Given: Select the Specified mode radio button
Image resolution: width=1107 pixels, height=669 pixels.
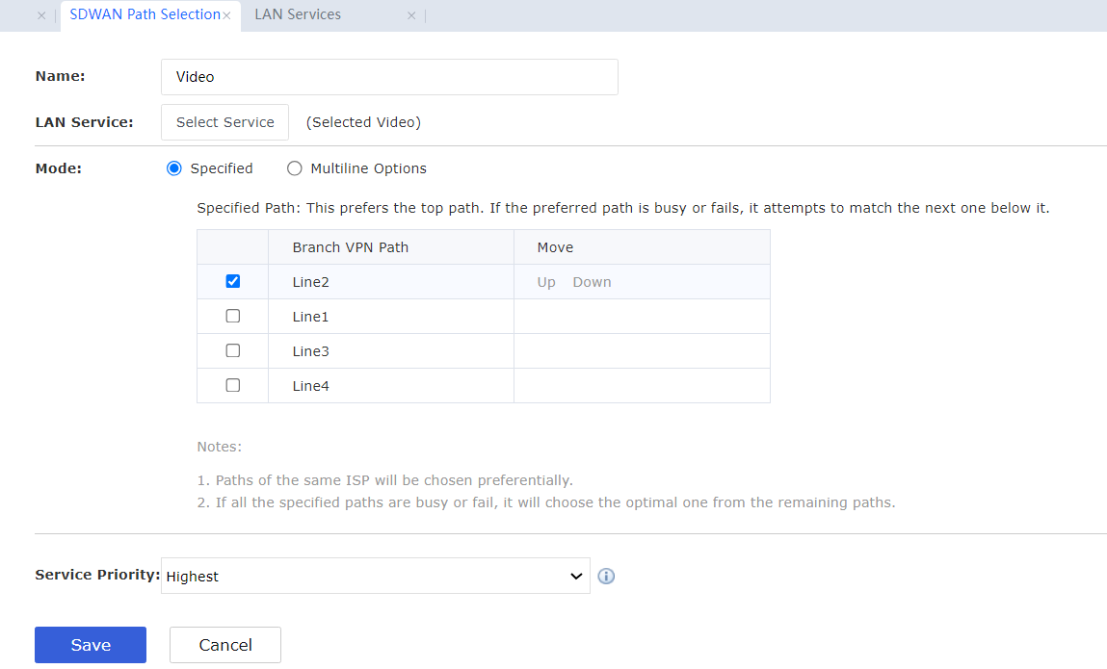Looking at the screenshot, I should (174, 168).
